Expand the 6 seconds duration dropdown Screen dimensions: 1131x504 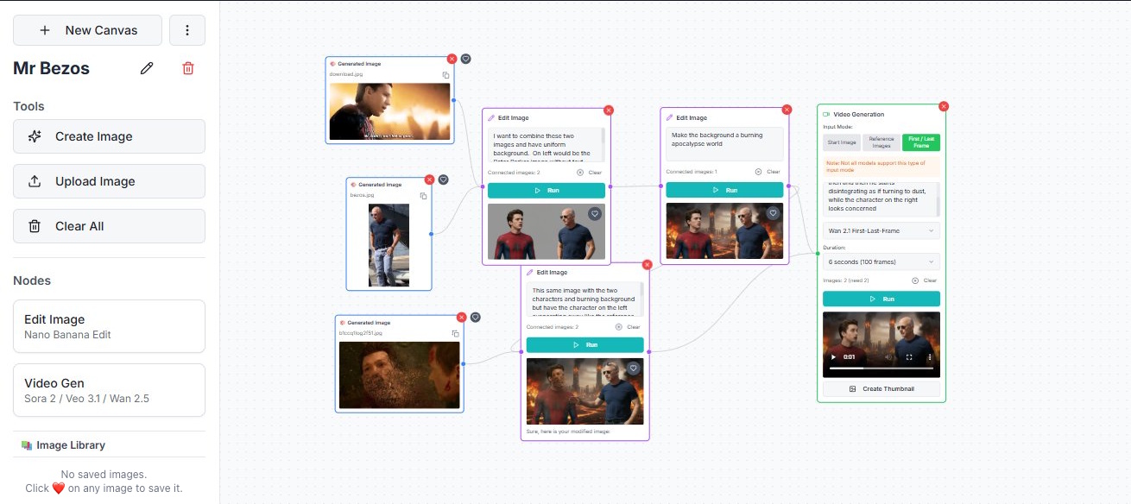[x=881, y=261]
